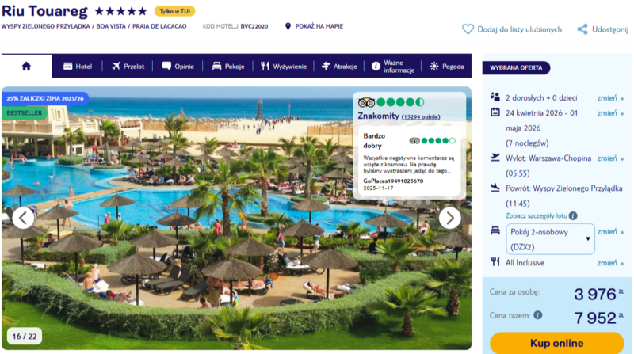Click the Tylko w TUI badge
The width and height of the screenshot is (634, 354).
pyautogui.click(x=174, y=11)
